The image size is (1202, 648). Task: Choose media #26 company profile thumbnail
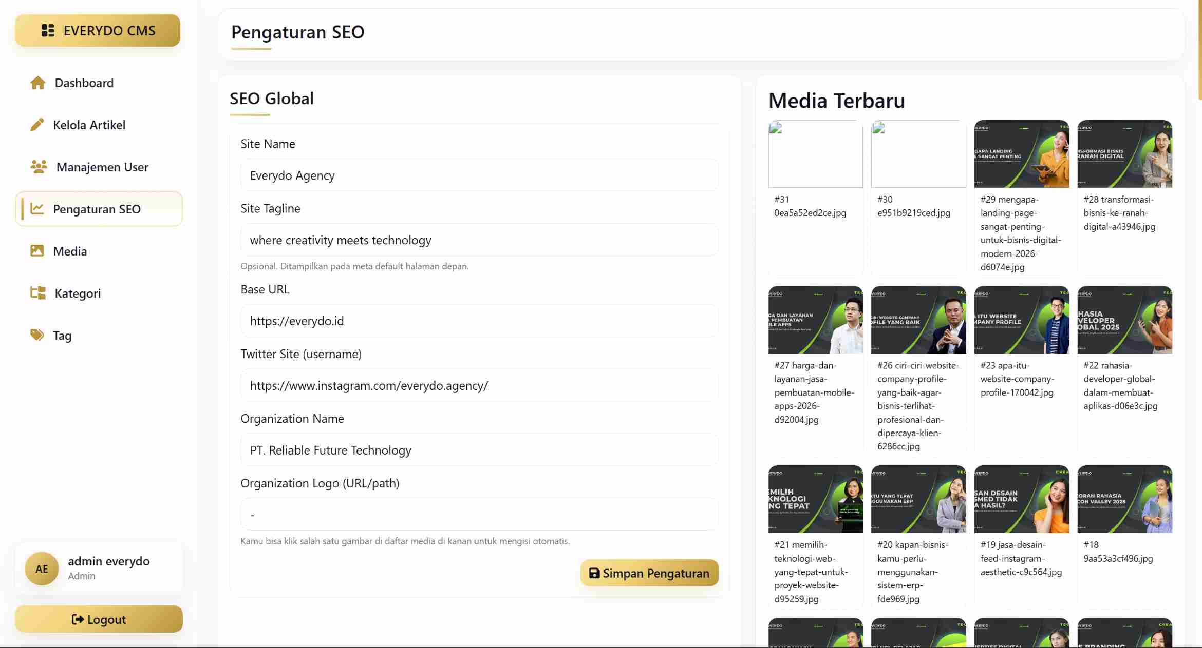pyautogui.click(x=918, y=320)
